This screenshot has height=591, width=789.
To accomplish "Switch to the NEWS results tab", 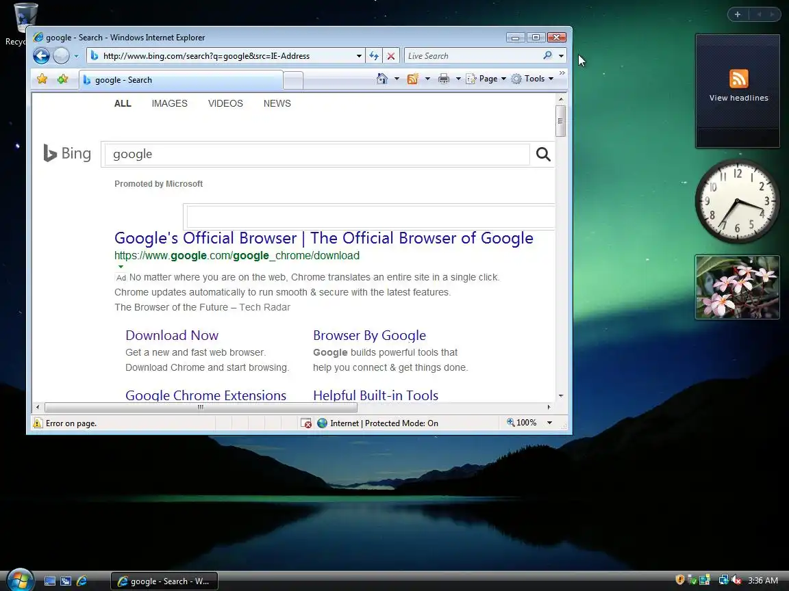I will click(x=277, y=103).
